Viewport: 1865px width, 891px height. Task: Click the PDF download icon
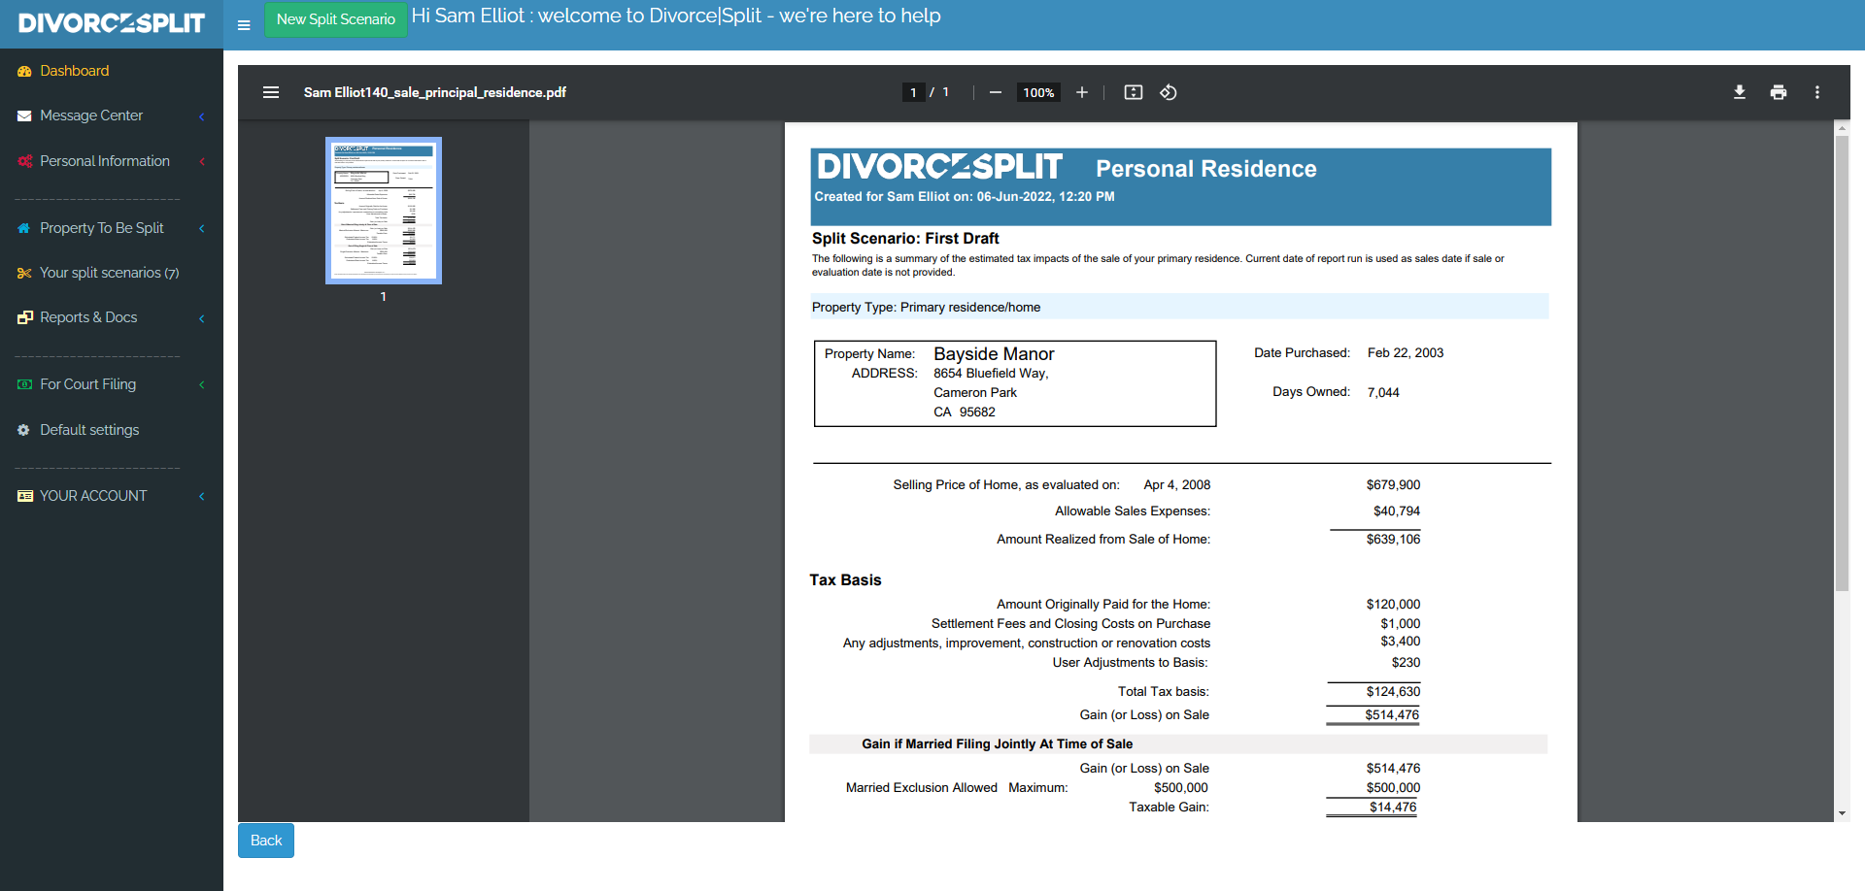(x=1739, y=92)
